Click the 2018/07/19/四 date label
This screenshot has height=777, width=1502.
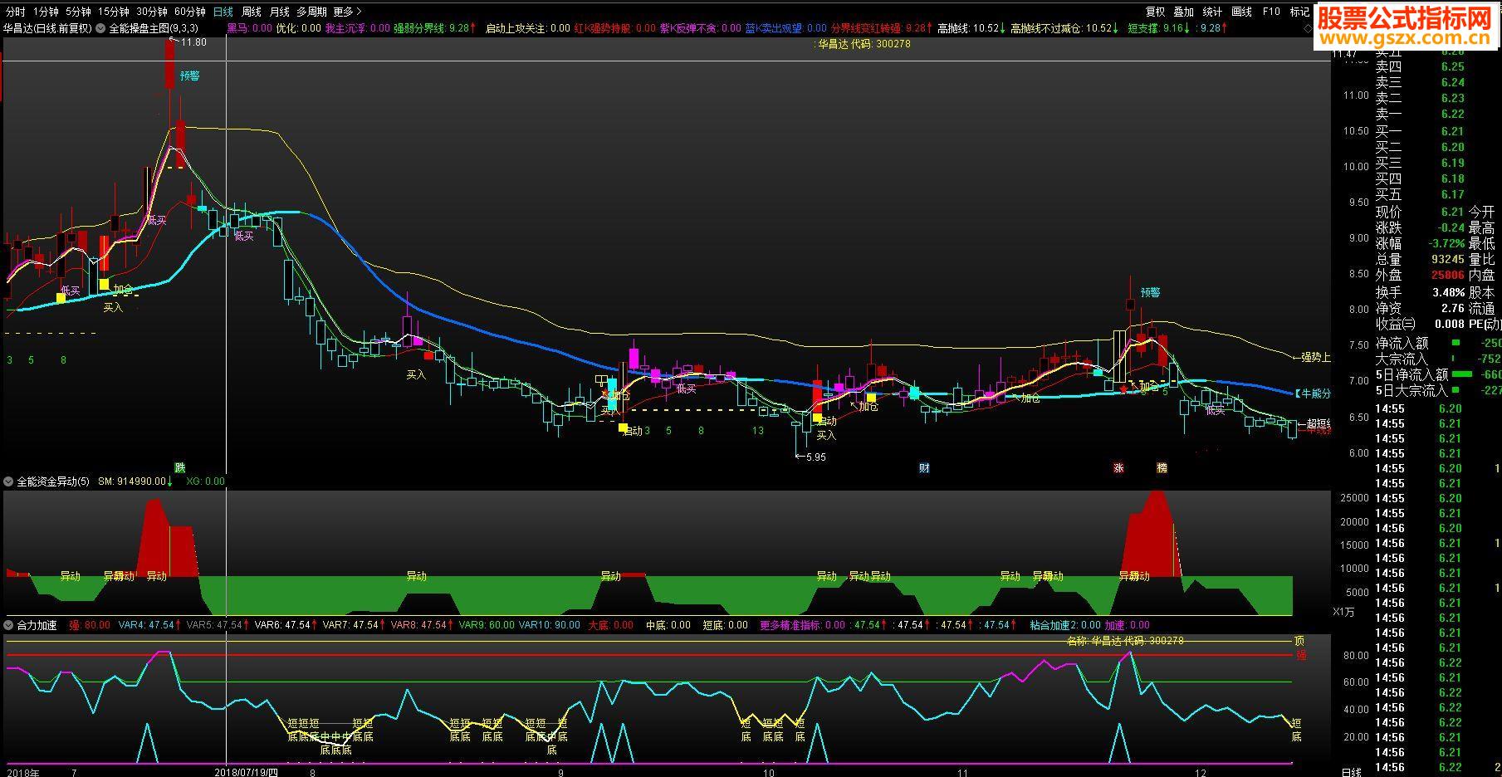(x=247, y=772)
